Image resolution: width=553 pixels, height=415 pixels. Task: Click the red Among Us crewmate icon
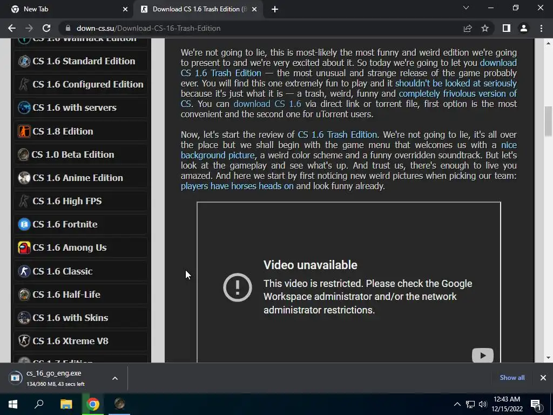click(x=24, y=247)
